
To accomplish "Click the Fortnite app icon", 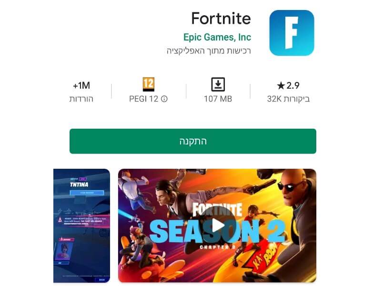I will point(292,33).
